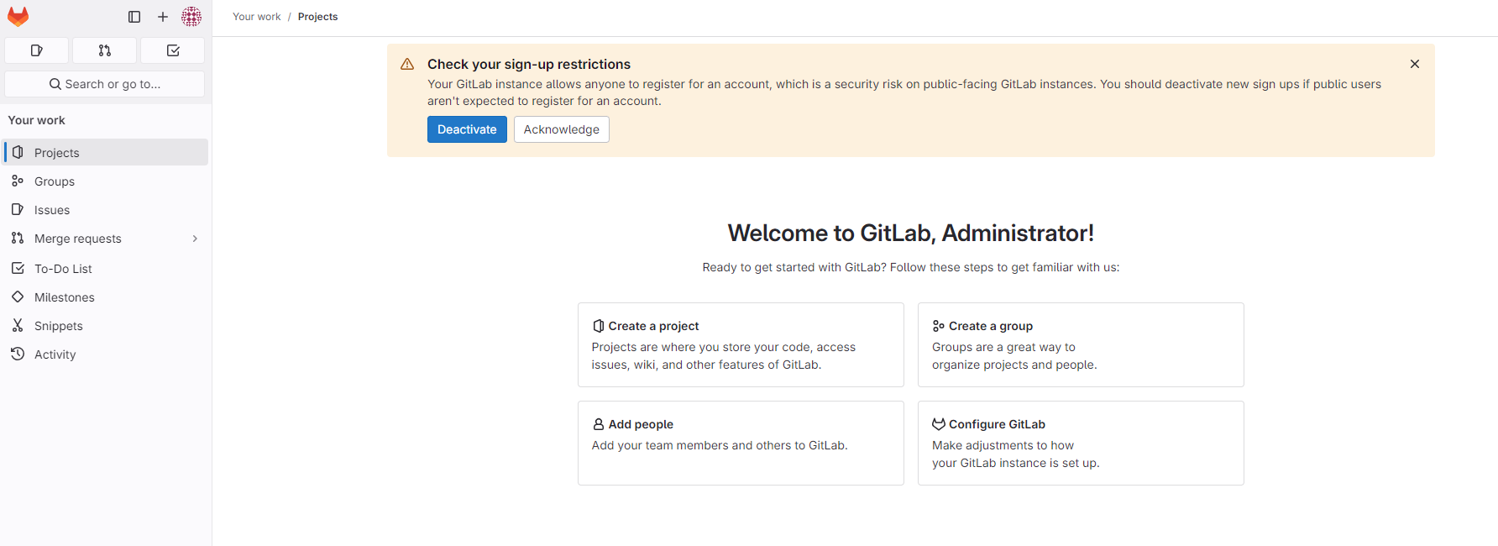Image resolution: width=1498 pixels, height=546 pixels.
Task: Select Projects in the sidebar
Action: [106, 153]
